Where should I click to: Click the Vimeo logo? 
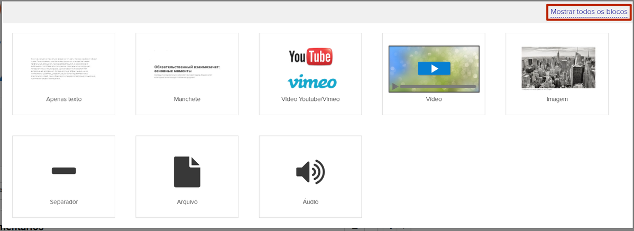pos(312,82)
